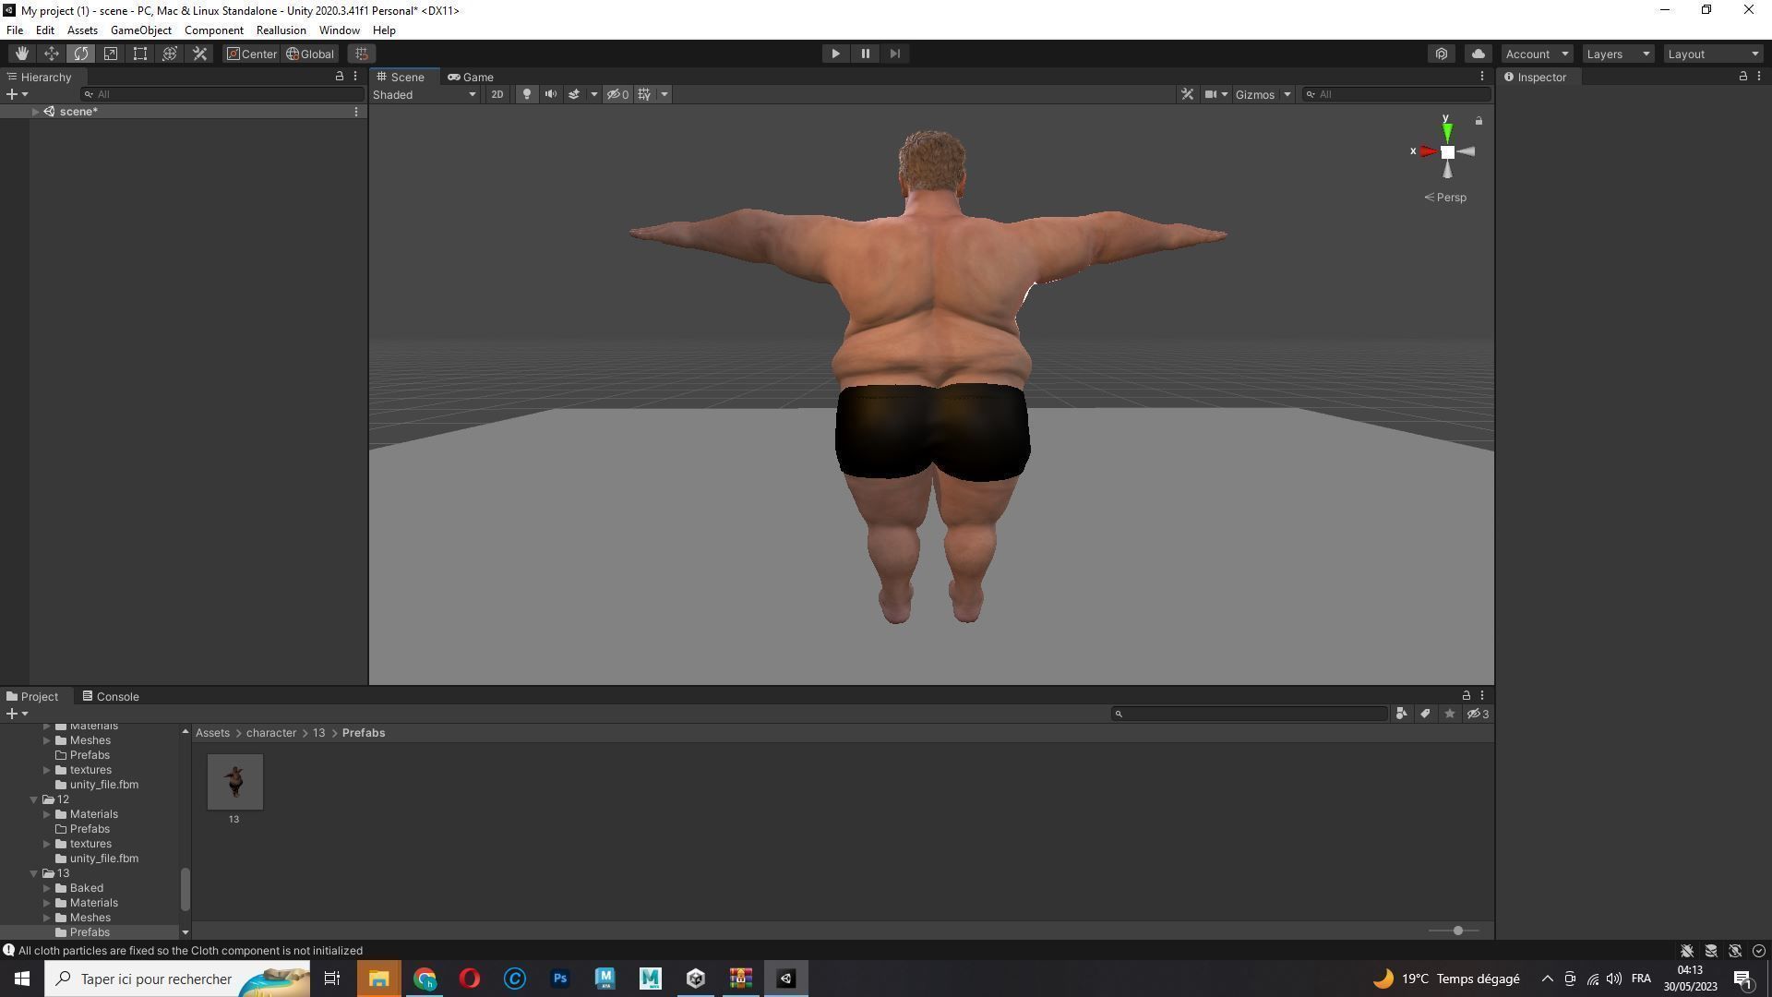Open the GameObject menu
Viewport: 1772px width, 997px height.
point(141,30)
